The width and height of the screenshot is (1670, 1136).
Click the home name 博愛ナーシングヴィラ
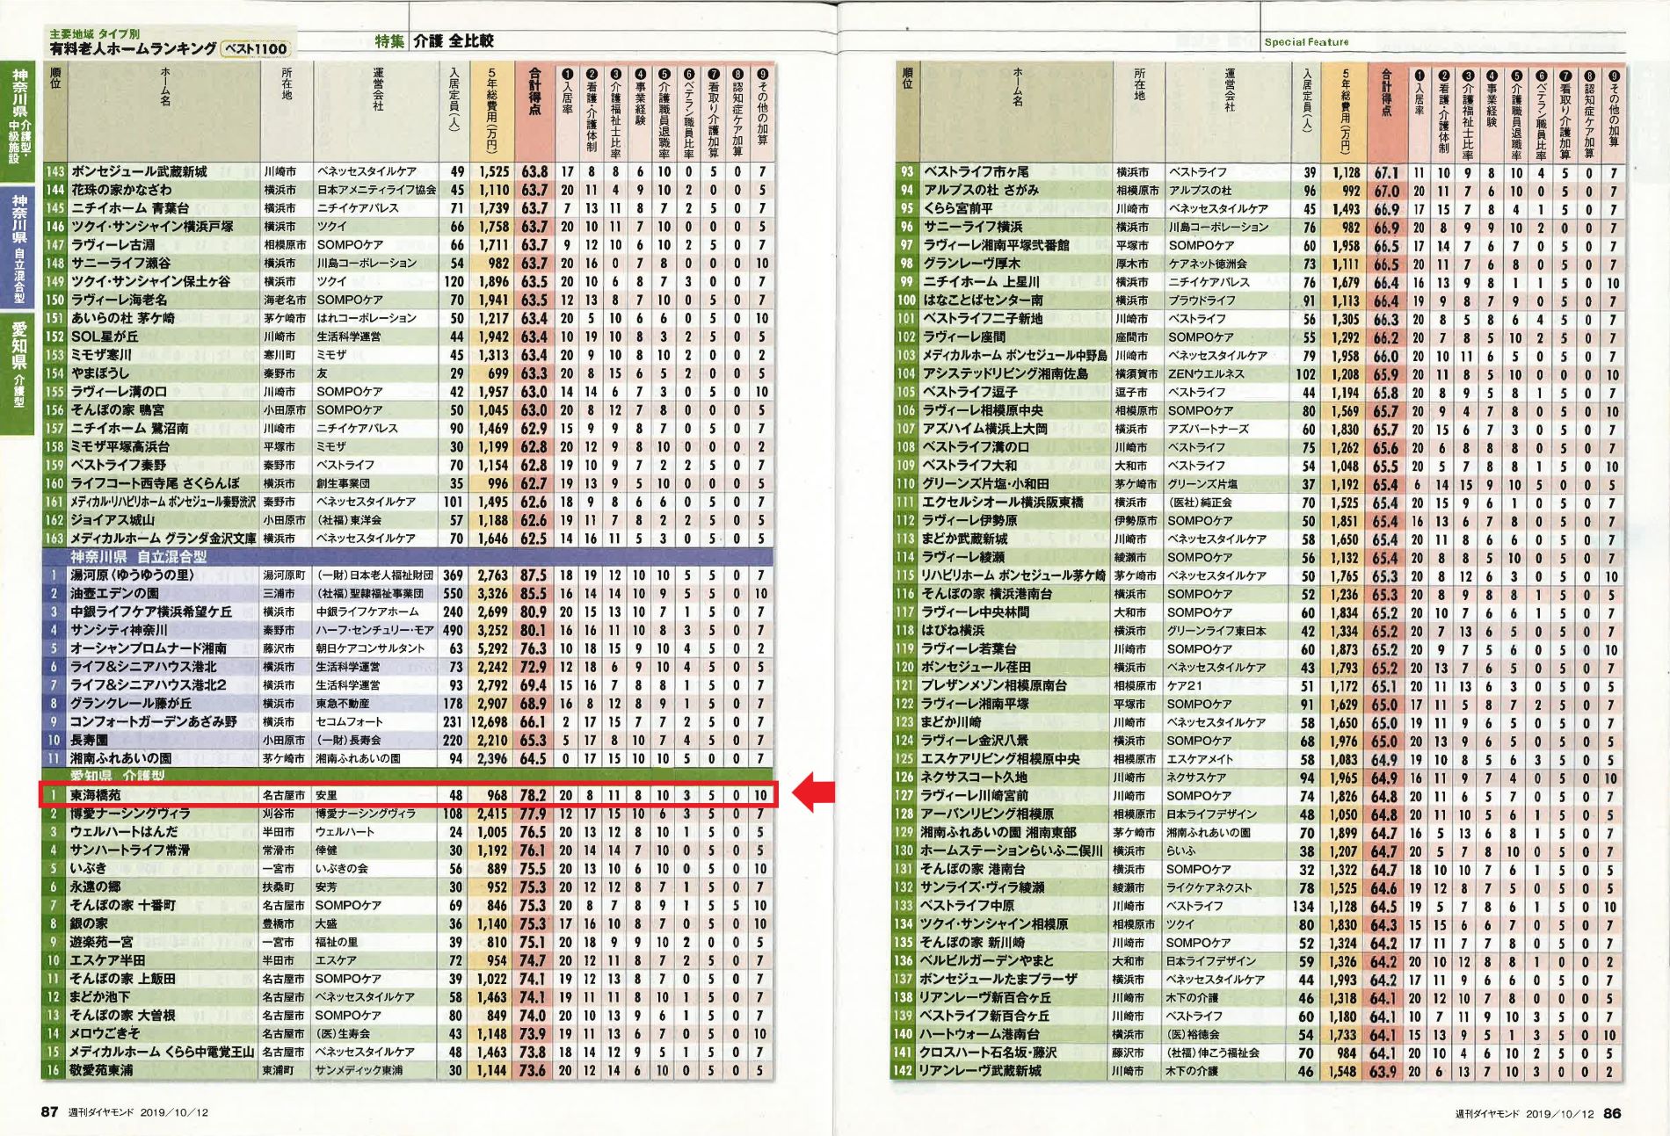pyautogui.click(x=130, y=814)
